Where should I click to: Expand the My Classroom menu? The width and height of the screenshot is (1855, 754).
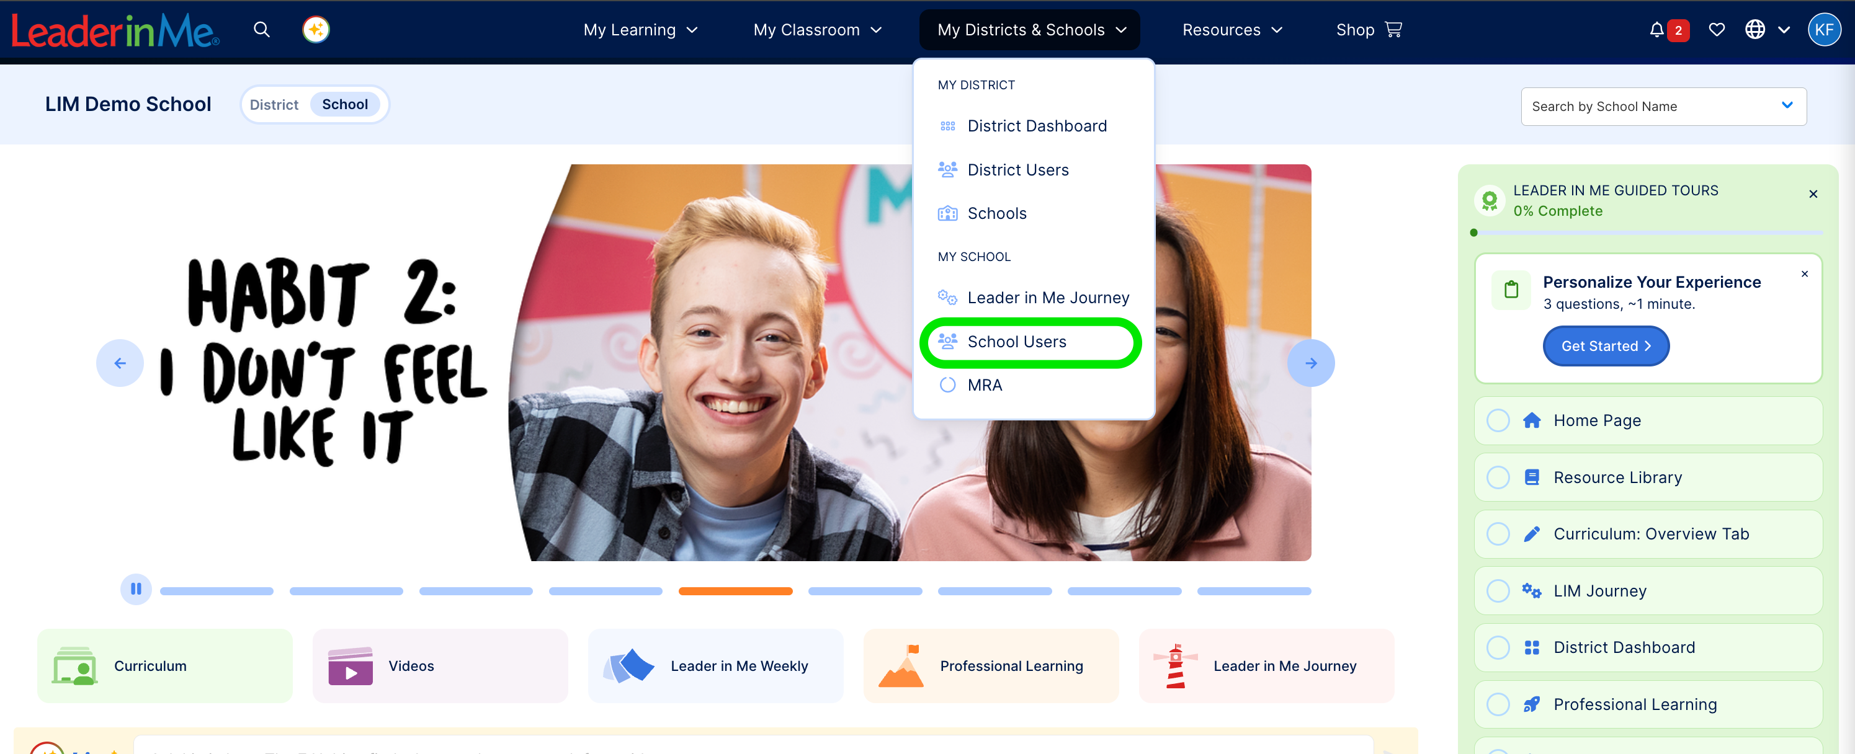[817, 30]
